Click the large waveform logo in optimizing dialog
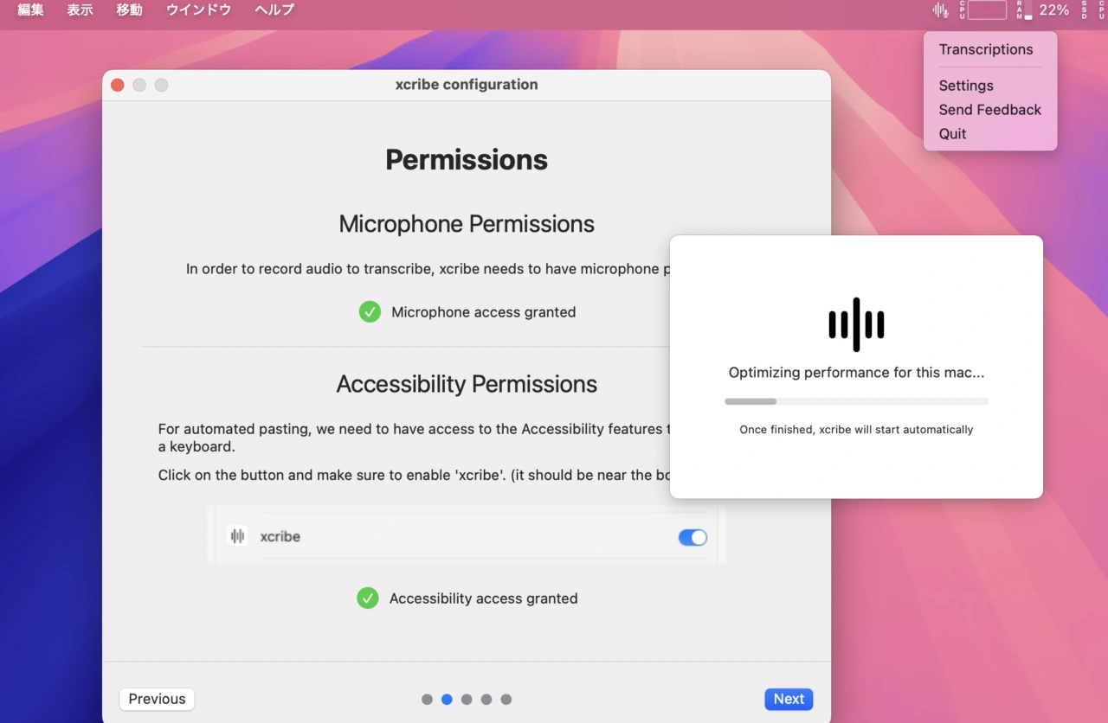Viewport: 1108px width, 723px height. pyautogui.click(x=856, y=324)
